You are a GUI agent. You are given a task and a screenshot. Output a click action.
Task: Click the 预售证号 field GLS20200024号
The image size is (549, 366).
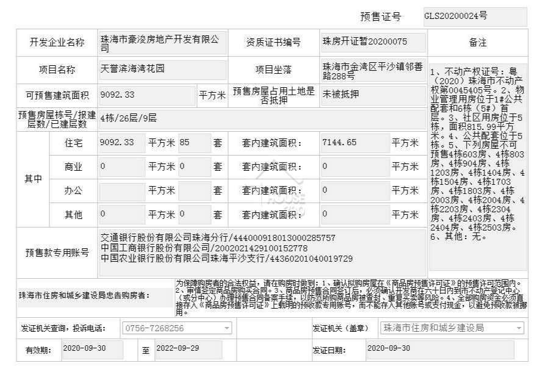pos(475,16)
